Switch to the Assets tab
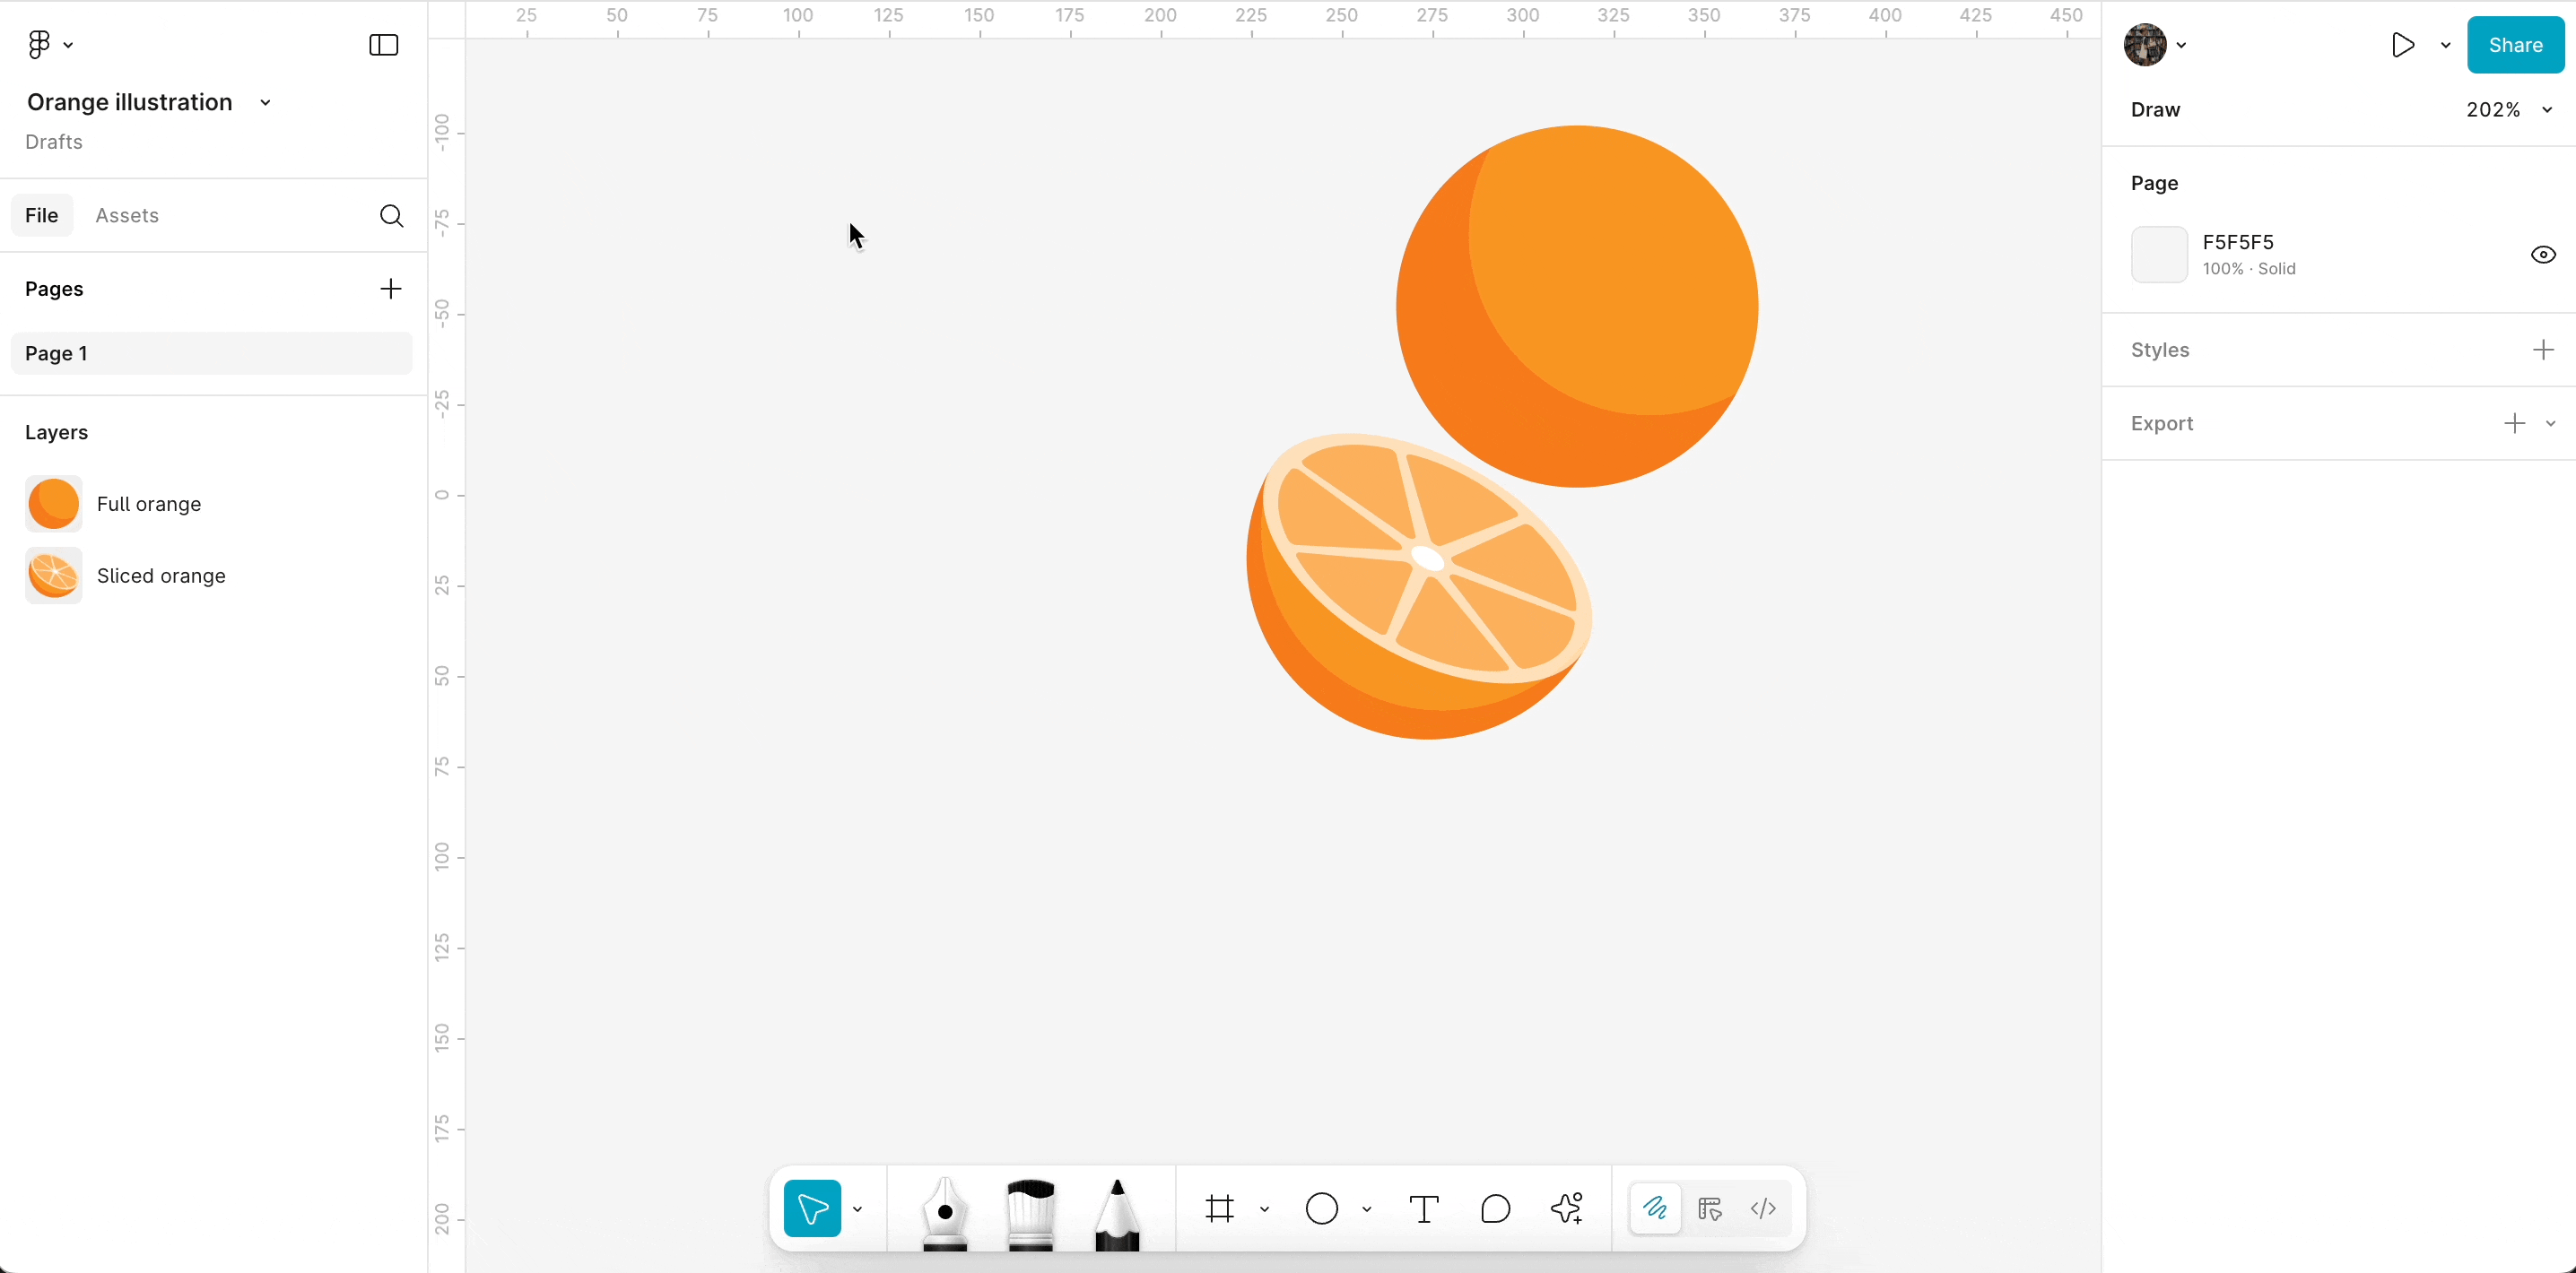 pos(127,216)
